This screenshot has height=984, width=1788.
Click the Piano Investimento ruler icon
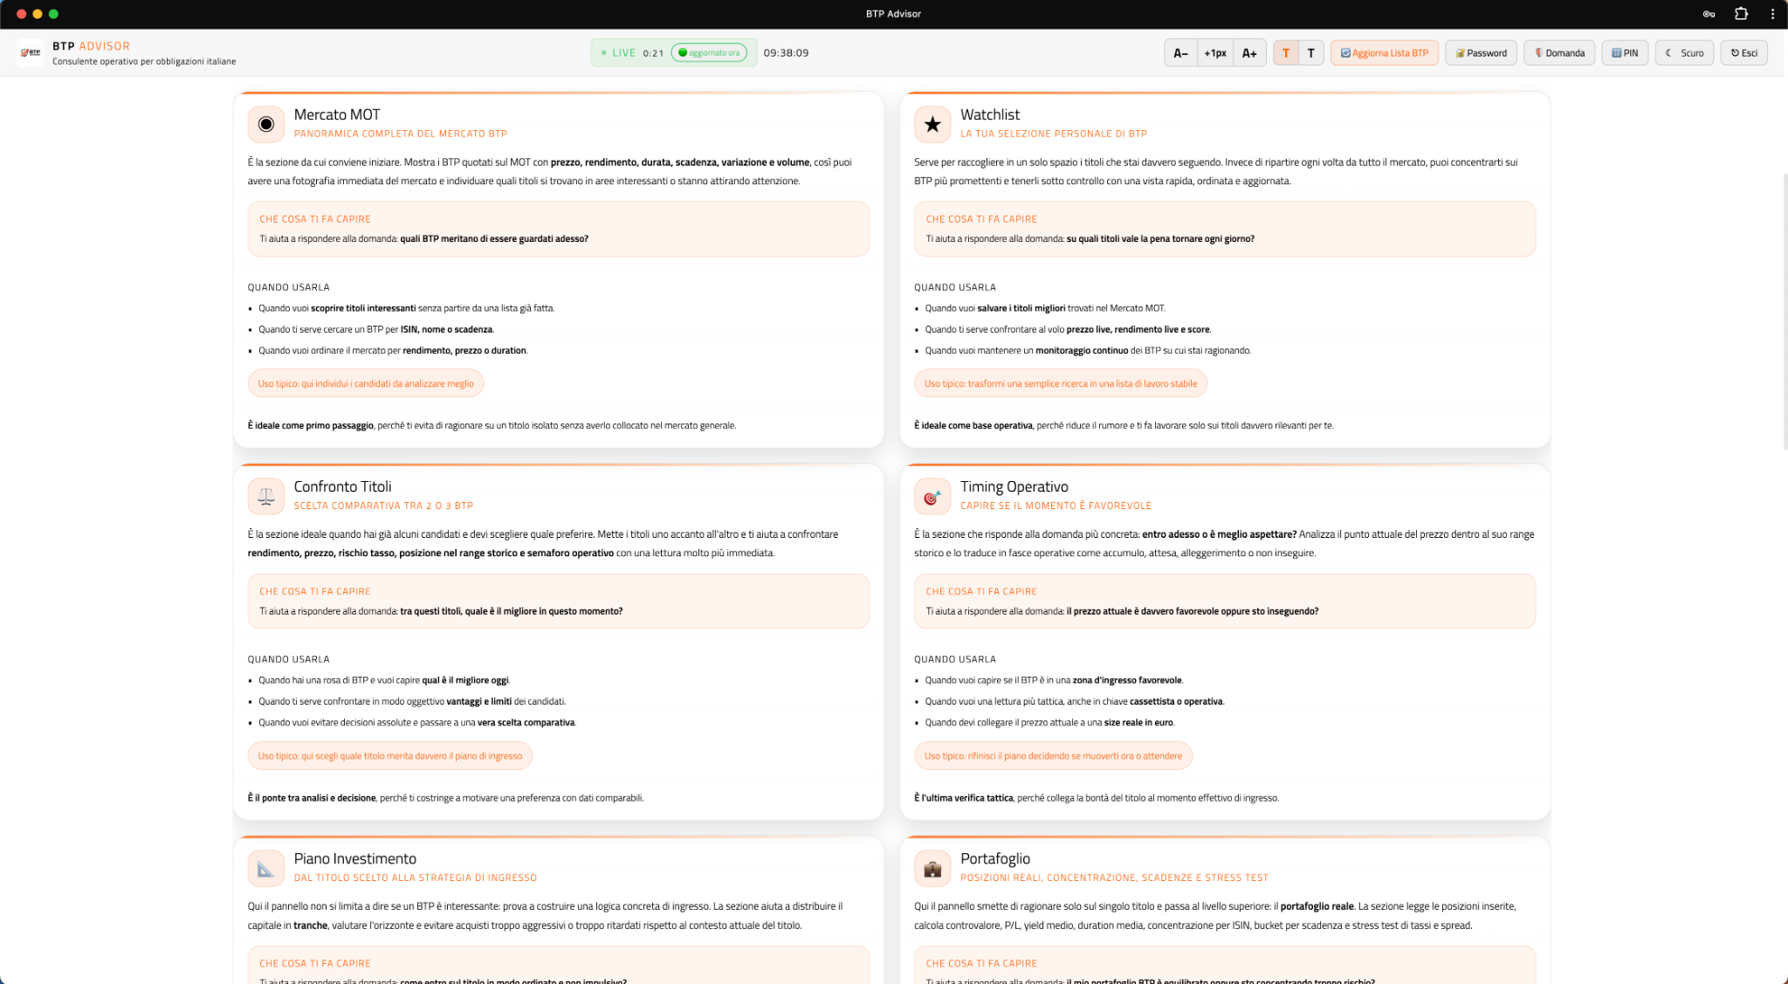(x=266, y=868)
